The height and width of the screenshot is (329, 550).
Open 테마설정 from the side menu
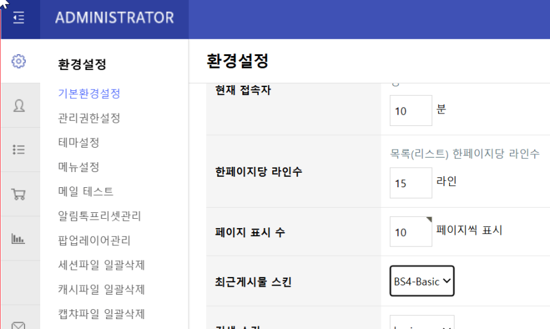78,142
